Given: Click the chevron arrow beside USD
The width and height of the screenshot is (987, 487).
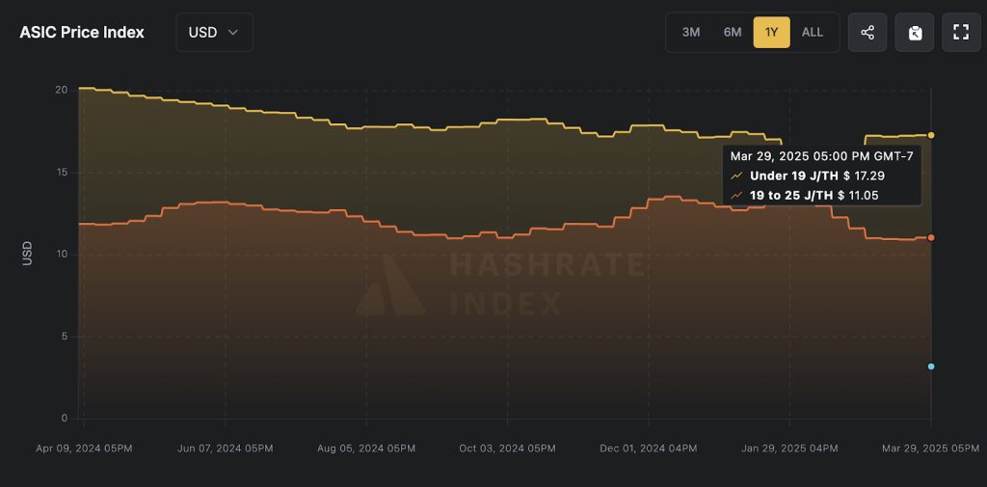Looking at the screenshot, I should pyautogui.click(x=233, y=32).
